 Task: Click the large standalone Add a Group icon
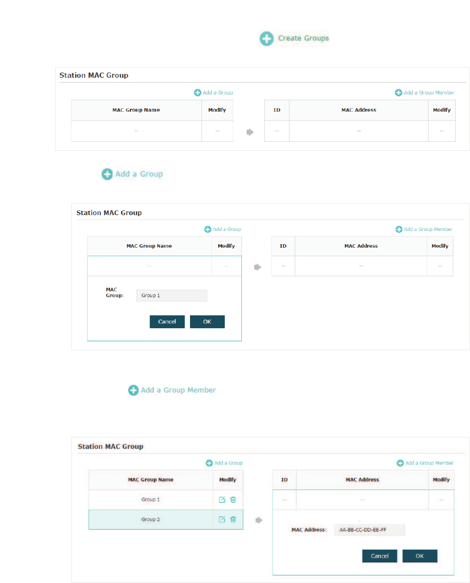pos(108,174)
